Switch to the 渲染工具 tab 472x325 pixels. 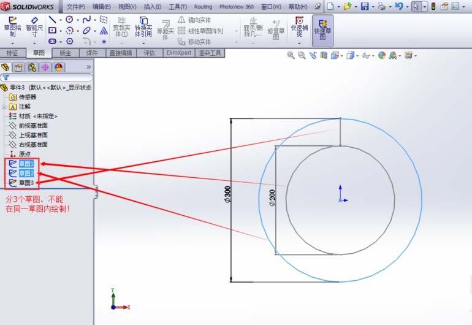pos(210,53)
